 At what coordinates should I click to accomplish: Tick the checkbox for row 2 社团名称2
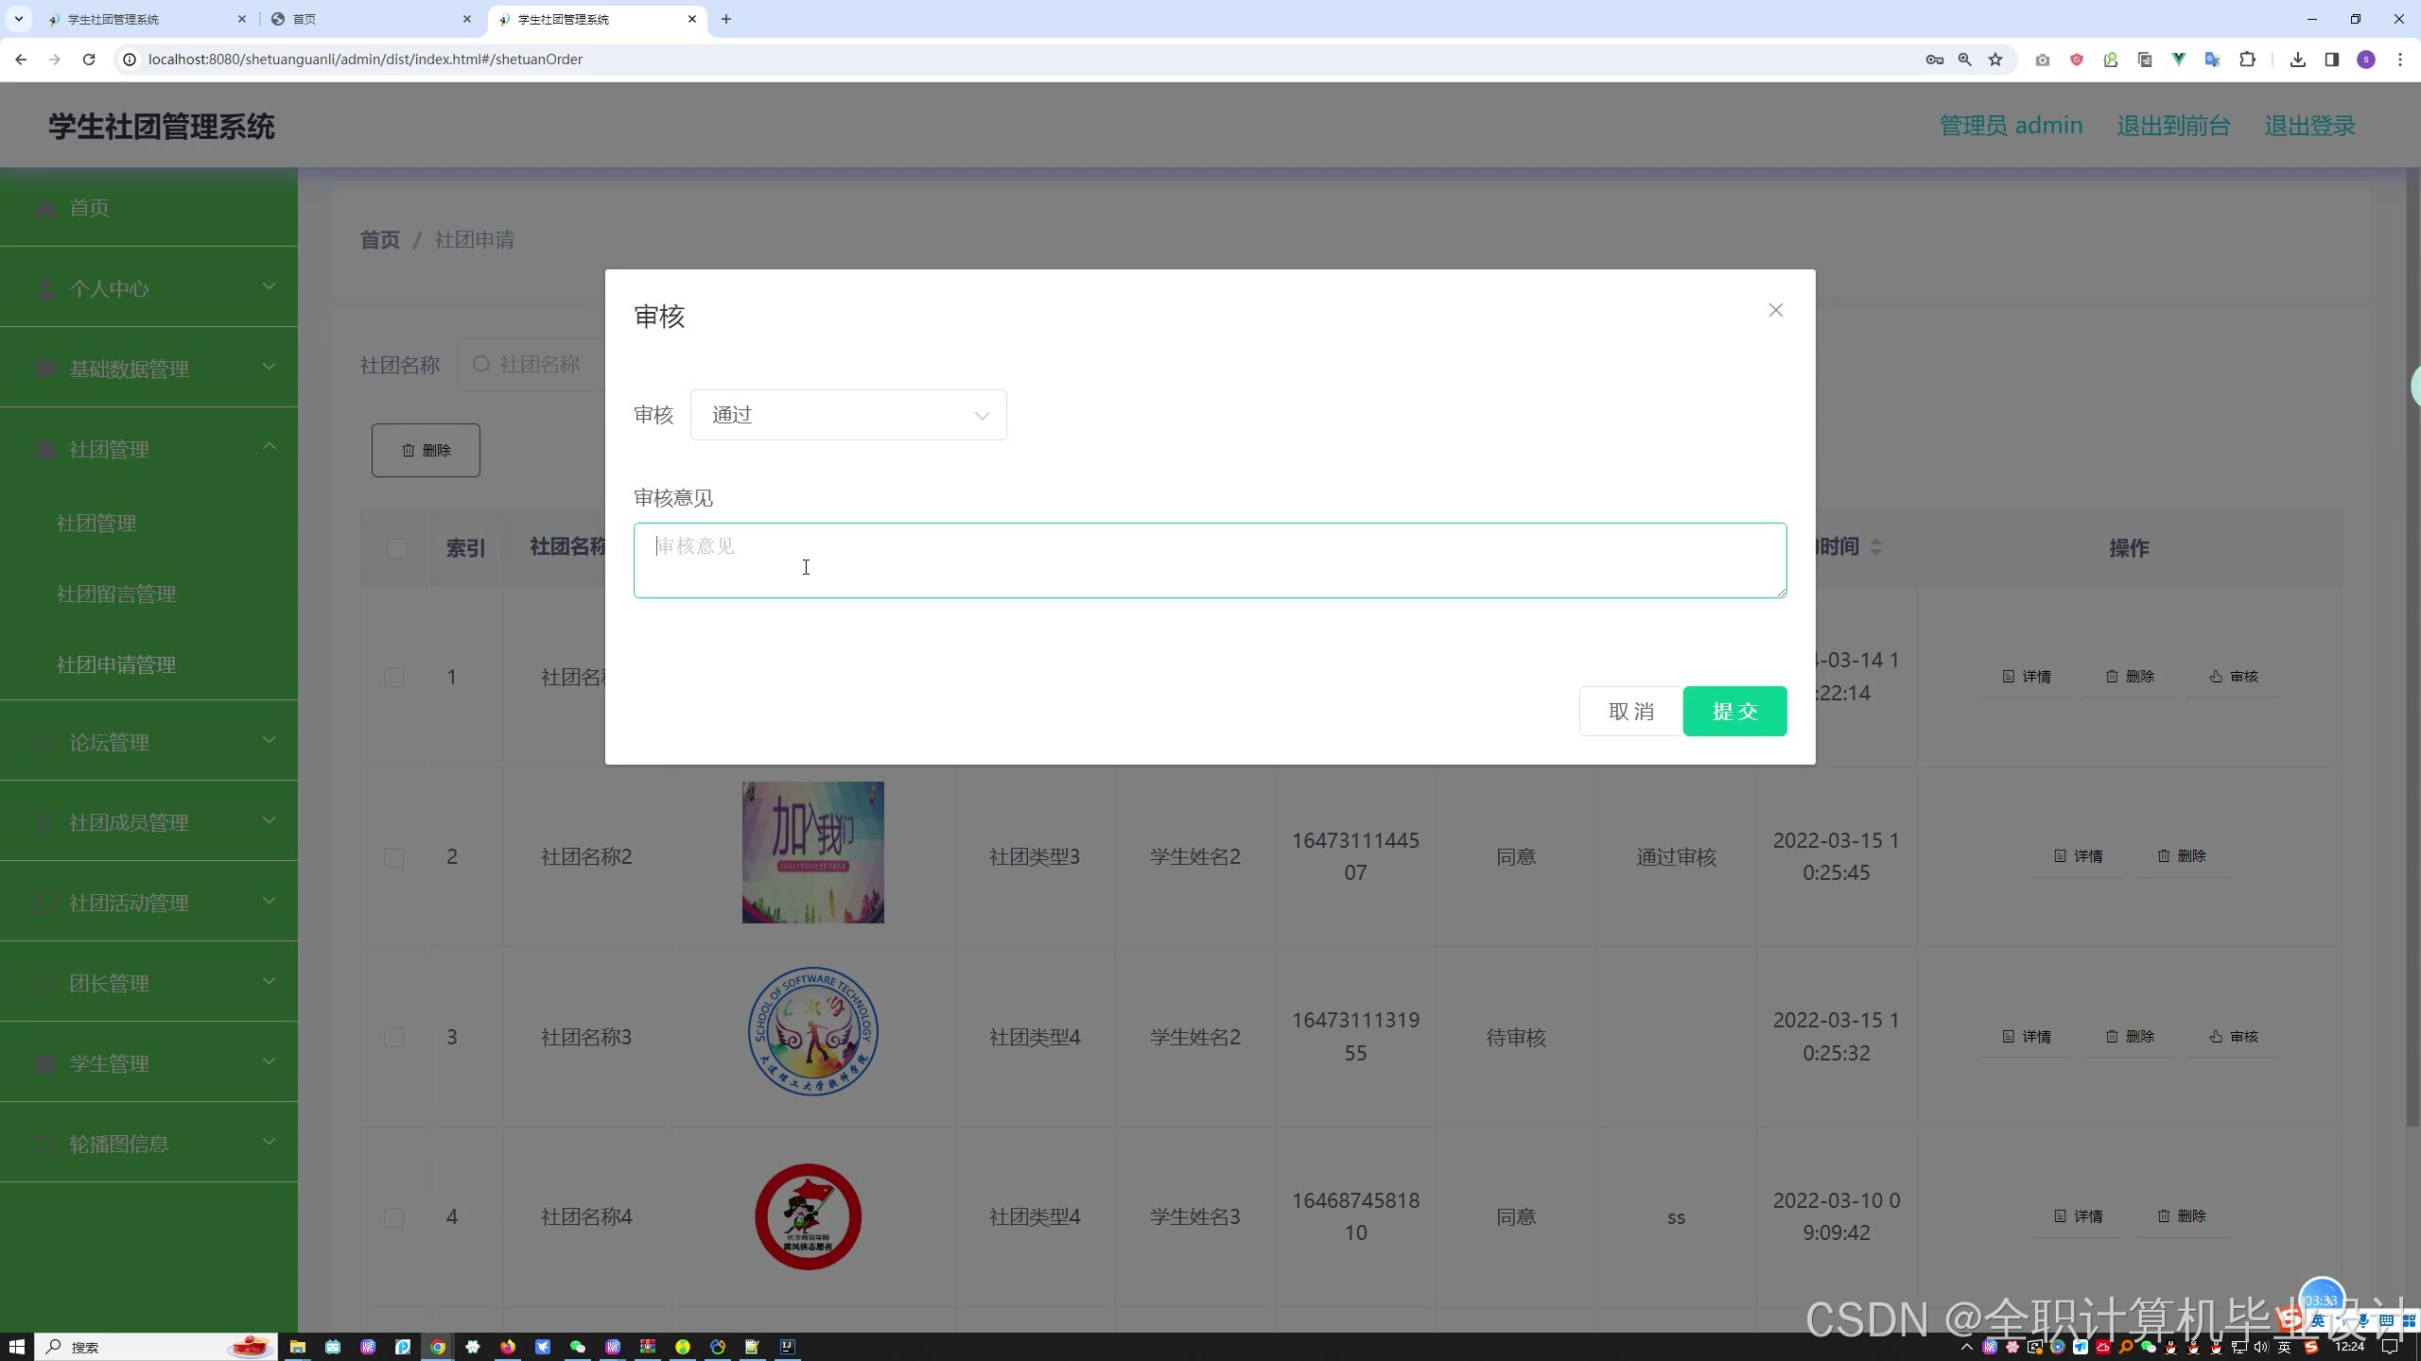click(394, 857)
